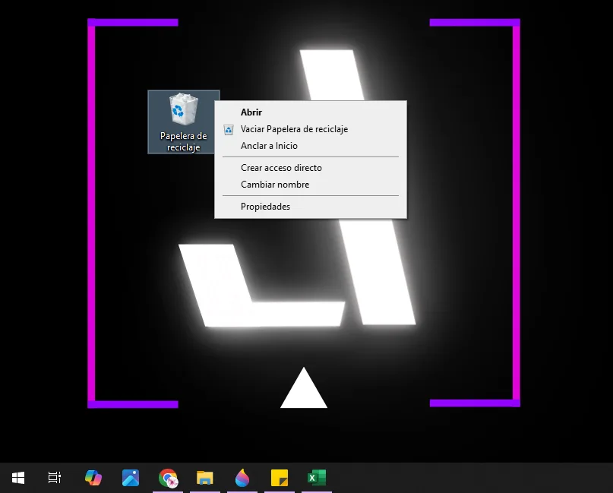Open Propiedades from the context menu
Screen dimensions: 613x493
(x=311, y=207)
